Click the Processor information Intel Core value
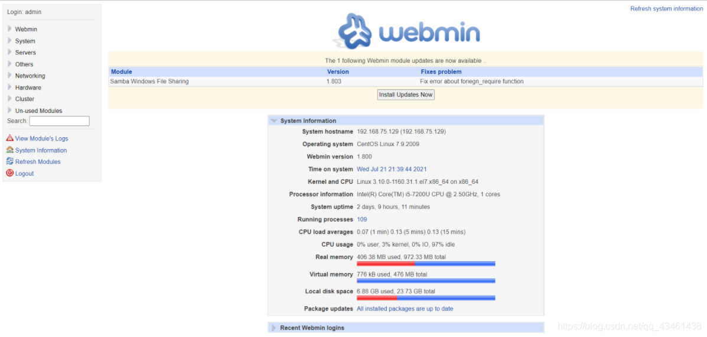 click(x=428, y=194)
